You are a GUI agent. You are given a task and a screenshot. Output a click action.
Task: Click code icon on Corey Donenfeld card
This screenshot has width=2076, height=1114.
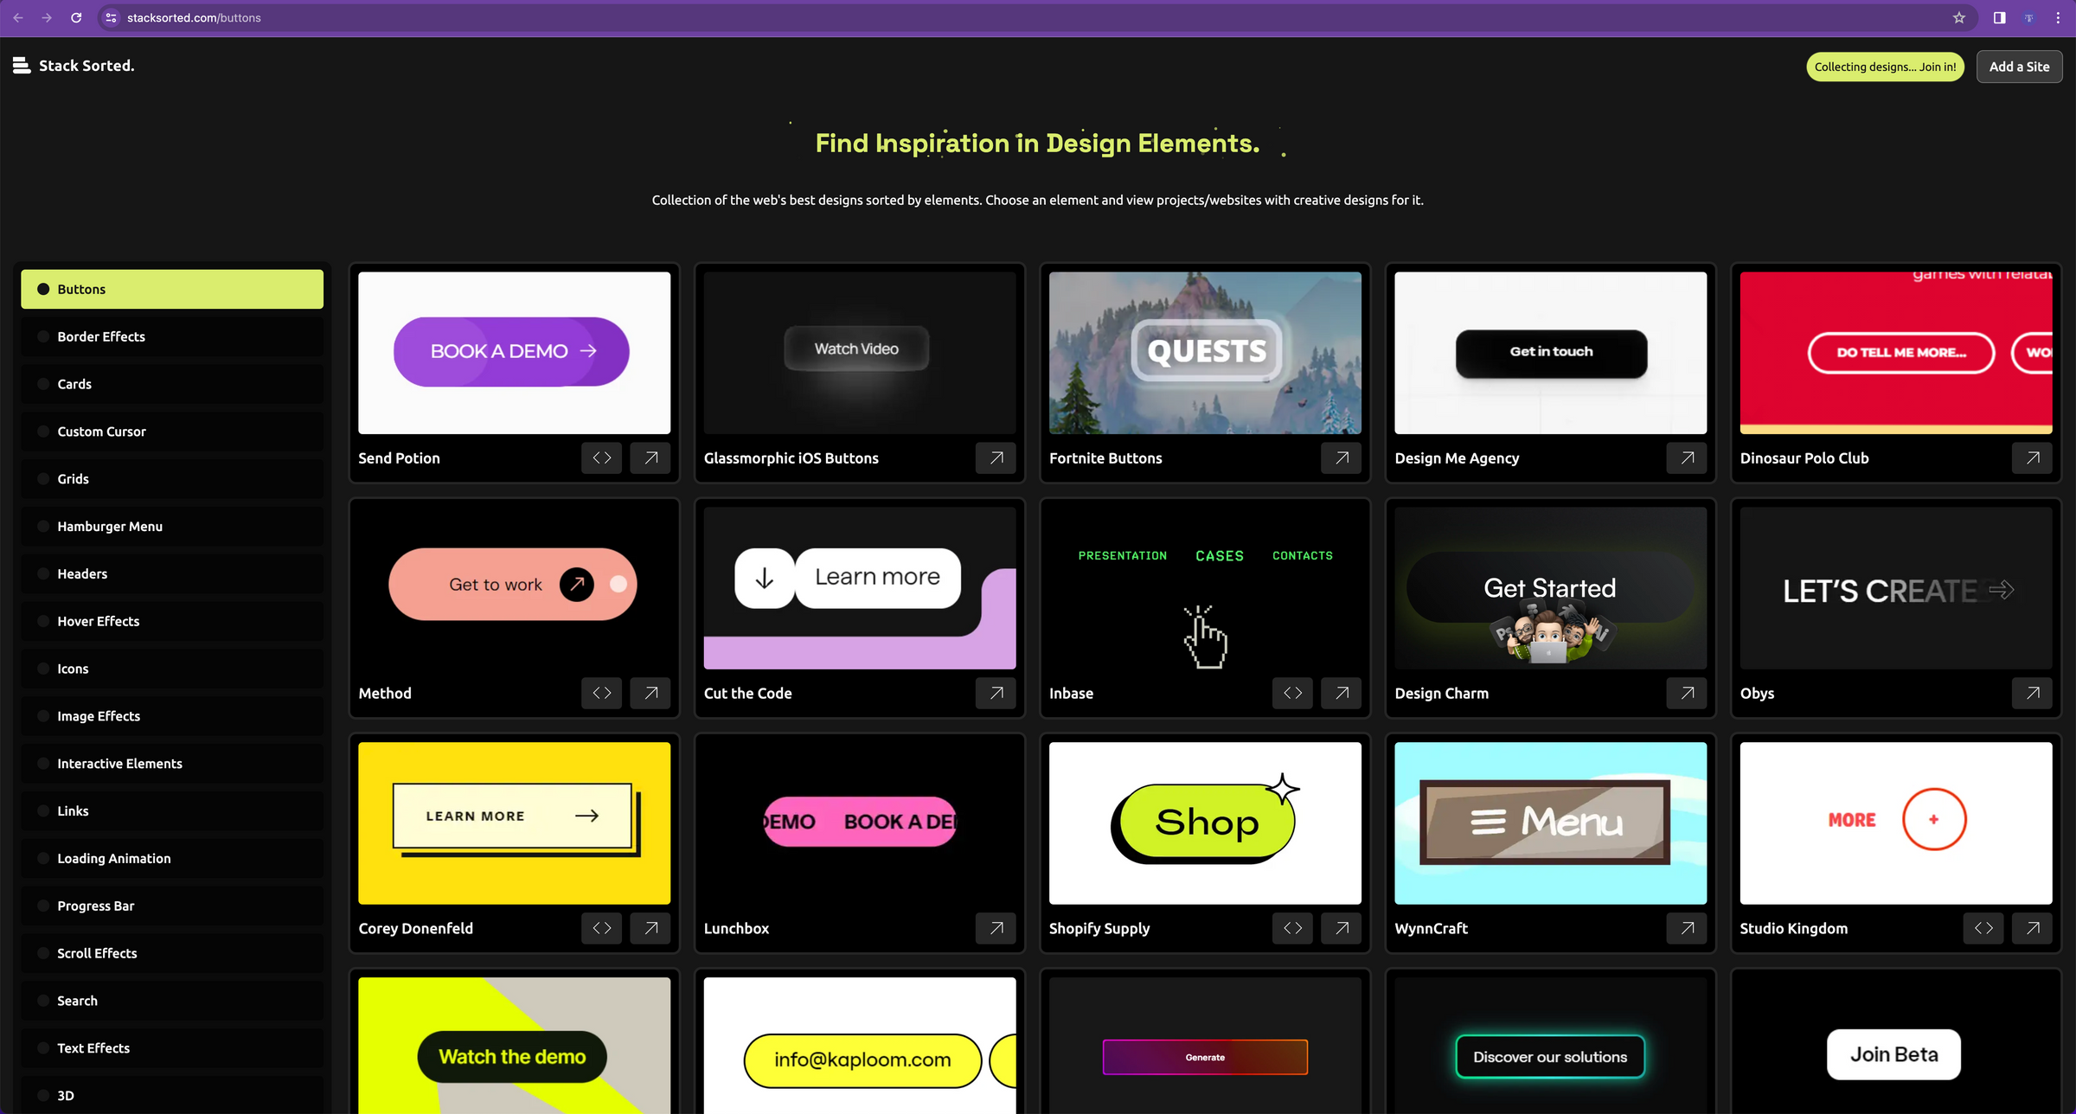coord(601,928)
